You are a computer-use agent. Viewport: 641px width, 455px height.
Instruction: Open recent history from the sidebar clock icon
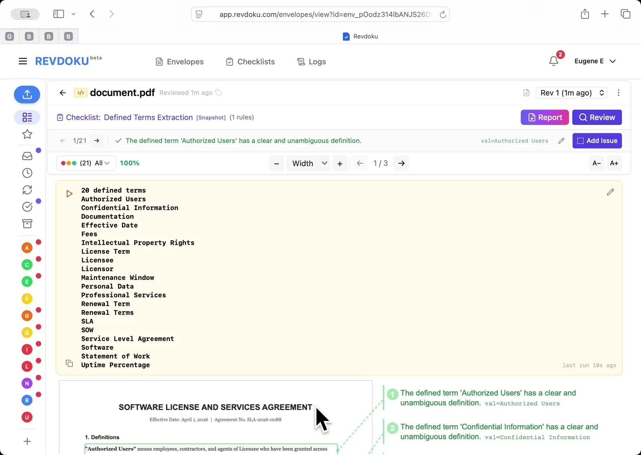click(x=27, y=173)
